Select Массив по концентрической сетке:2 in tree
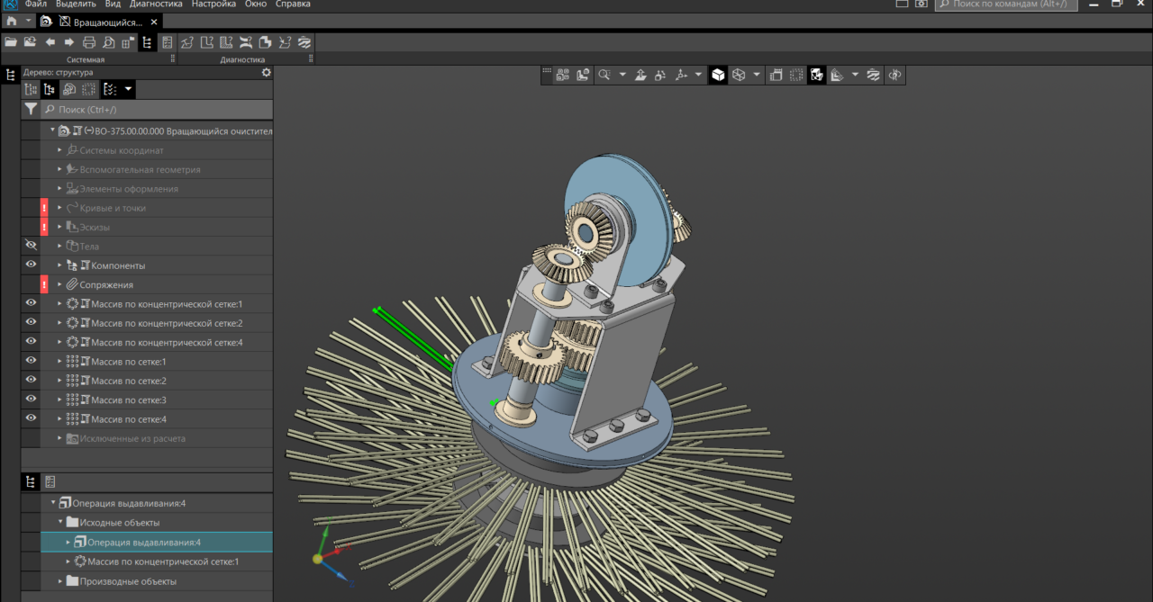This screenshot has width=1153, height=602. click(x=167, y=323)
